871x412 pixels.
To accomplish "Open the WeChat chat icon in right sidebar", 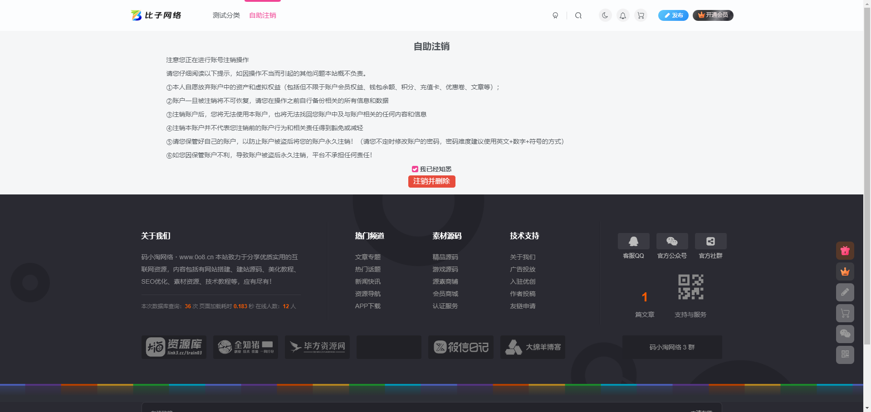I will (x=845, y=334).
